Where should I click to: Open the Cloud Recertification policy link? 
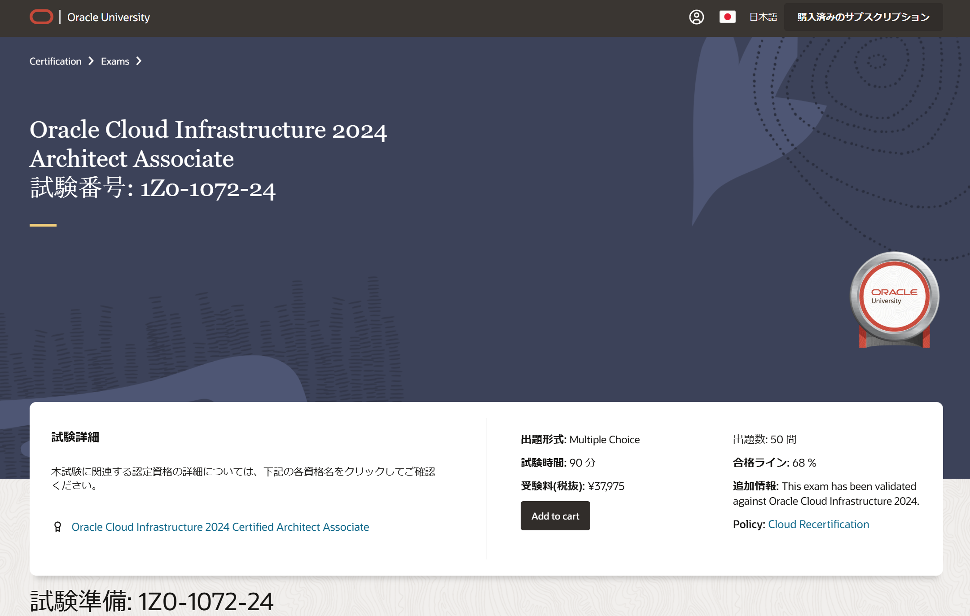coord(818,524)
